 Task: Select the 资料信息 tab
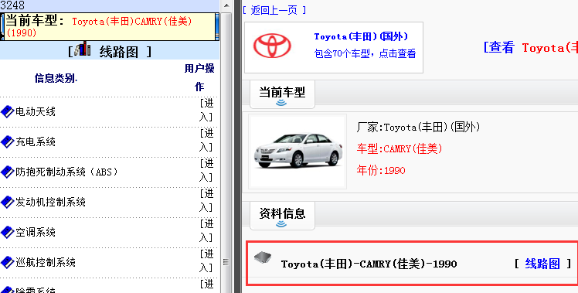click(282, 216)
